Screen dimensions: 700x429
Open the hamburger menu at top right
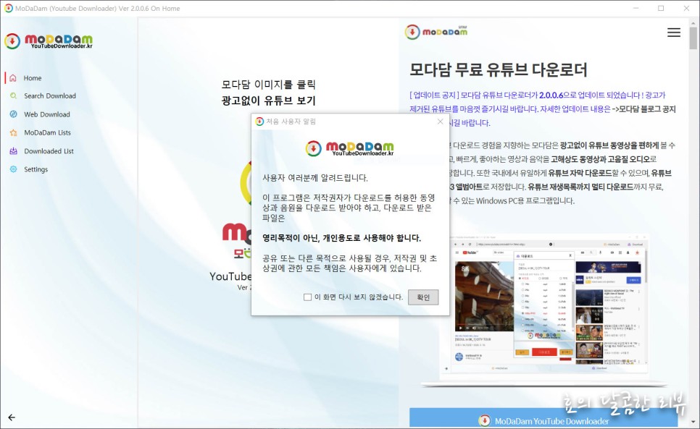[x=673, y=32]
